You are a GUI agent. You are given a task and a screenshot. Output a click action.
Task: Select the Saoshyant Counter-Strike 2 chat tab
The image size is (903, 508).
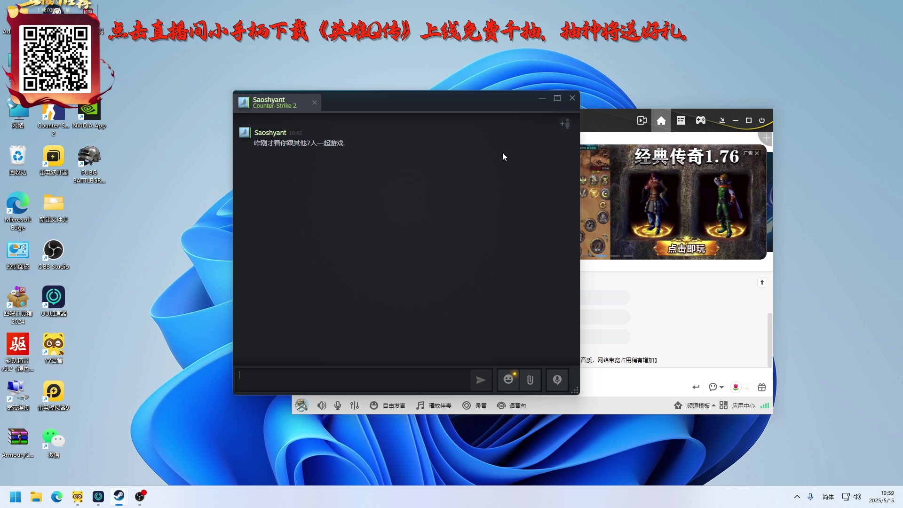277,103
